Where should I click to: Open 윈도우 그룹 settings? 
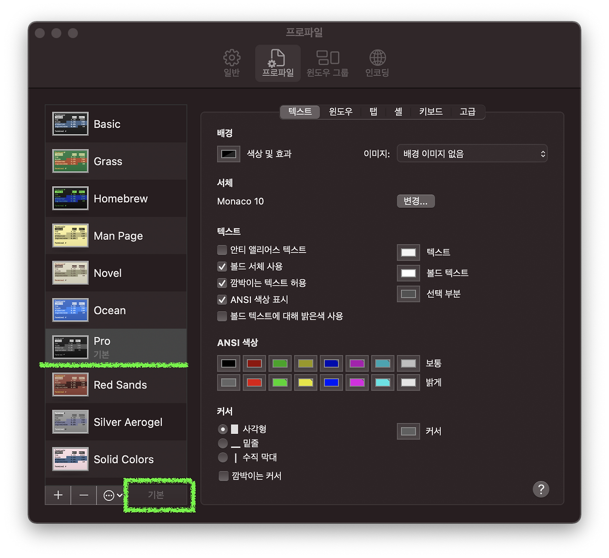click(327, 63)
